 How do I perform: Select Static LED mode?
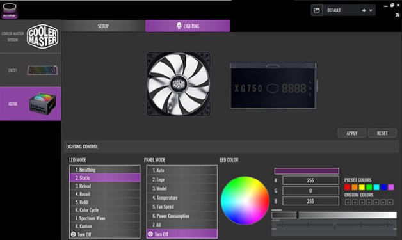105,178
